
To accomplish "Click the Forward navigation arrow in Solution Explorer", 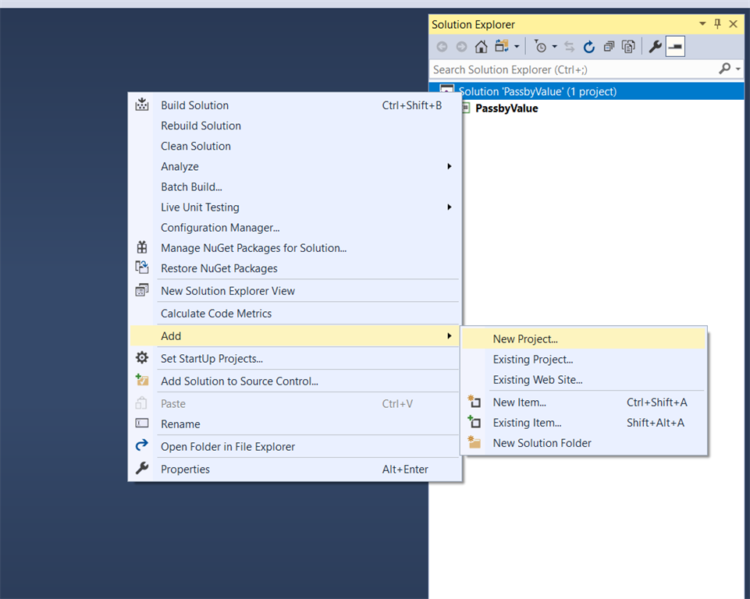I will pos(461,47).
